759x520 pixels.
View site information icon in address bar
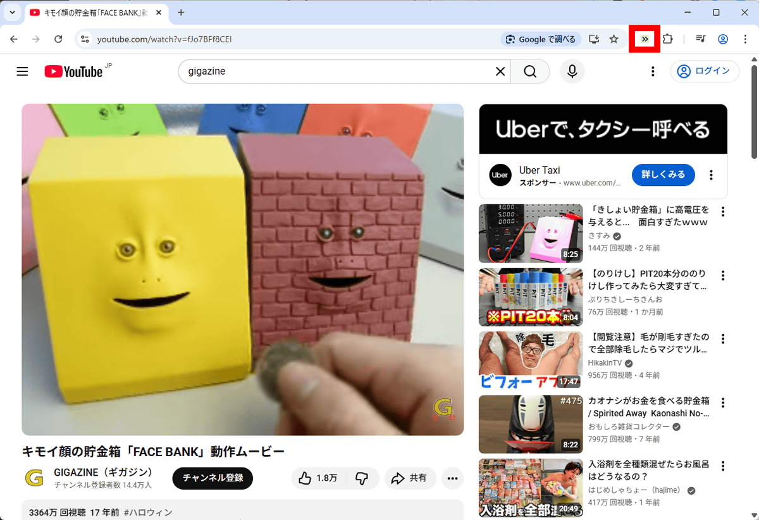tap(85, 39)
